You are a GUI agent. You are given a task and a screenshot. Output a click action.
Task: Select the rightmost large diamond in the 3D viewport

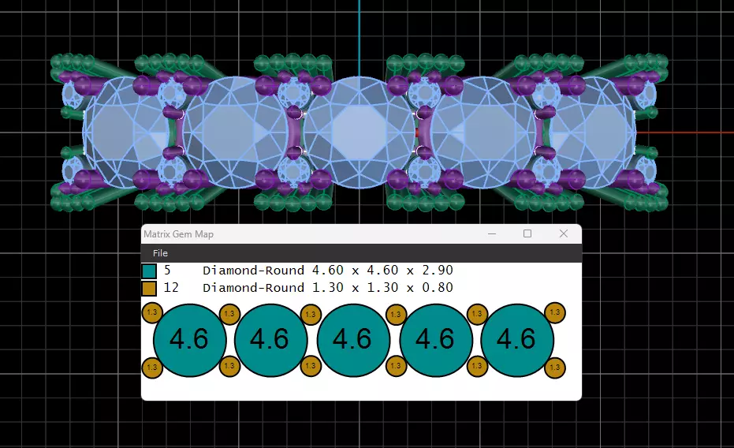(592, 133)
